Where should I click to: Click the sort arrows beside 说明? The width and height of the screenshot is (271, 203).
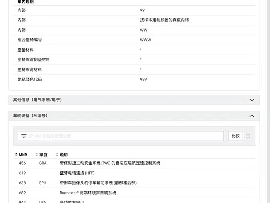coord(57,154)
